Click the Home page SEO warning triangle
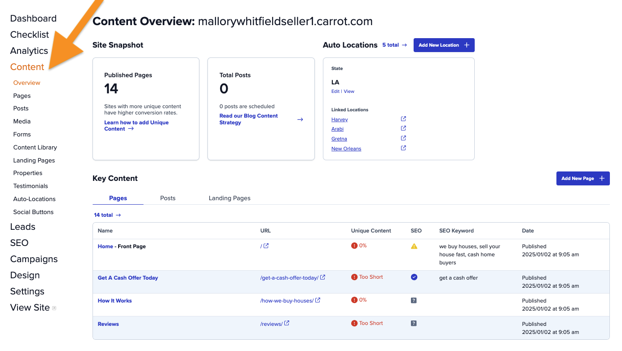Image resolution: width=622 pixels, height=351 pixels. point(414,246)
